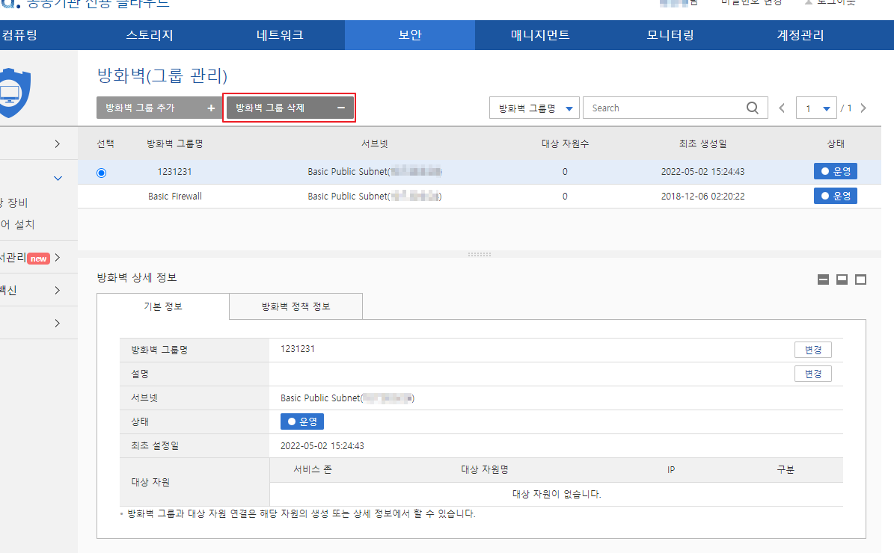Set detail panel to half-height layout icon
The width and height of the screenshot is (894, 553).
842,279
